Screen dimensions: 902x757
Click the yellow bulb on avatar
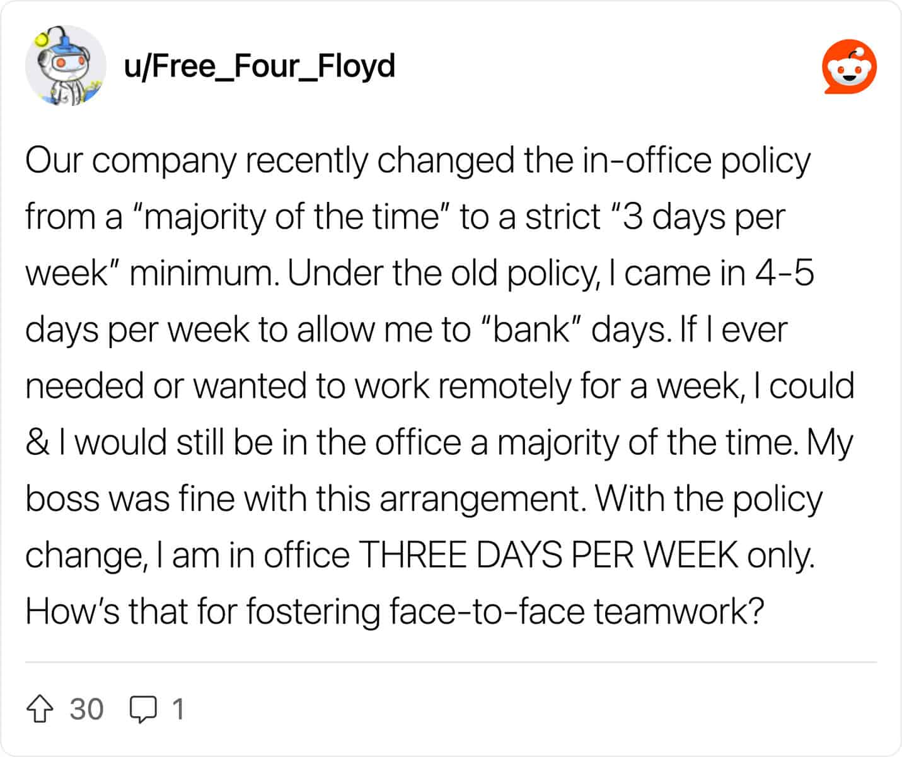(42, 40)
